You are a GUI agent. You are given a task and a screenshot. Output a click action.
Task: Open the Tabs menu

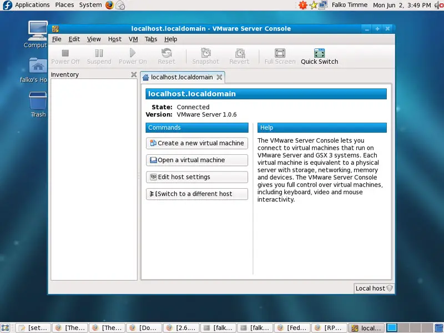[x=151, y=39]
